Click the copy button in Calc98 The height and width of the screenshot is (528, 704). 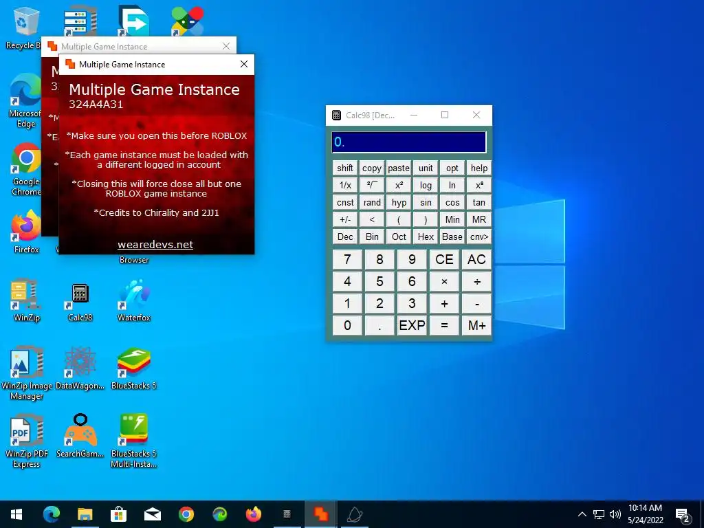coord(372,168)
